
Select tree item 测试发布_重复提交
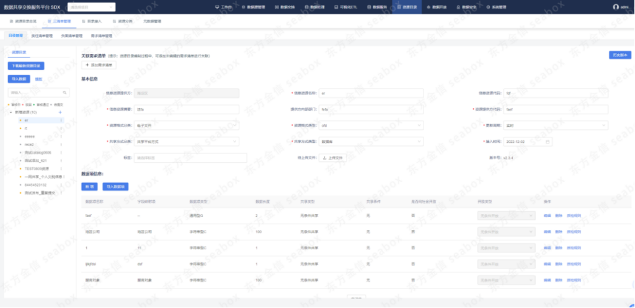coord(40,192)
